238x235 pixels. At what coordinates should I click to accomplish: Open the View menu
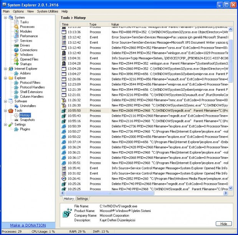pyautogui.click(x=30, y=11)
